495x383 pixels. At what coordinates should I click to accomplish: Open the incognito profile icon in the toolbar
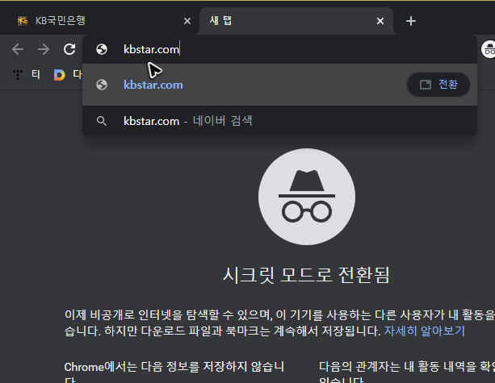click(x=488, y=49)
